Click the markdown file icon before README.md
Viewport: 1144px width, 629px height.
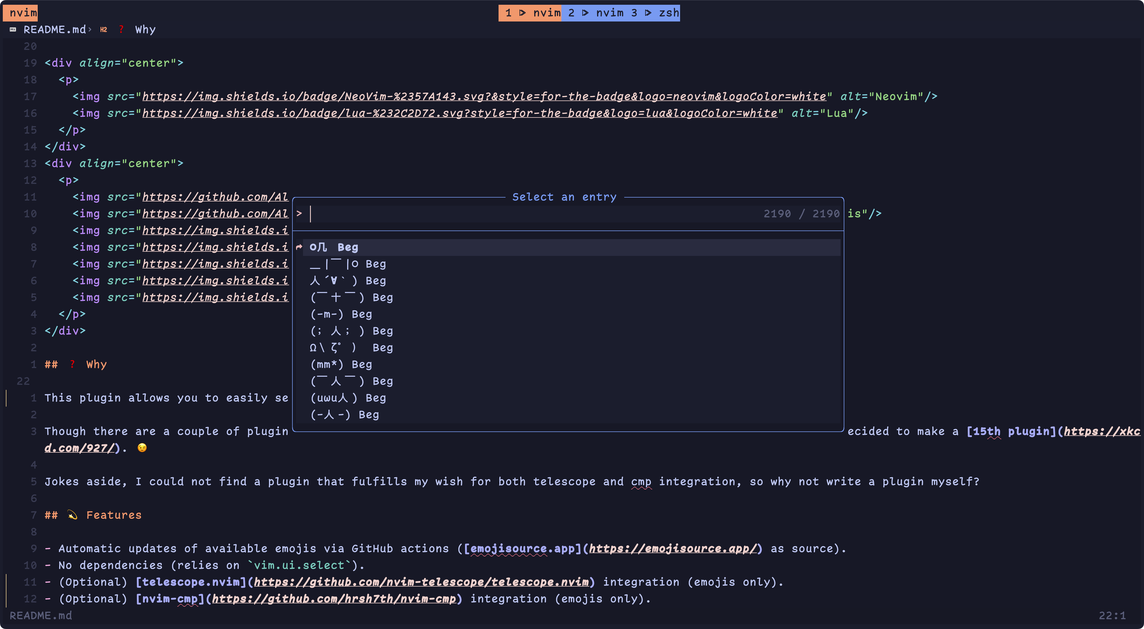13,30
